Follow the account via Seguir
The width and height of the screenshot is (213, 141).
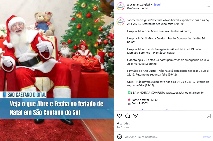click(x=157, y=5)
